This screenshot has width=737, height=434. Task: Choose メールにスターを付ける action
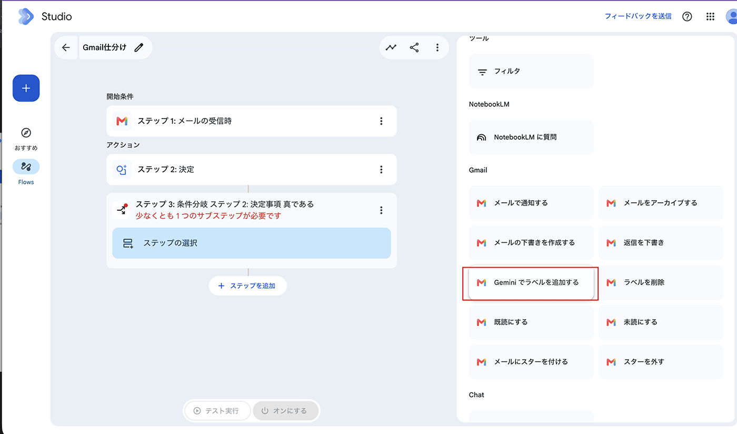click(531, 362)
